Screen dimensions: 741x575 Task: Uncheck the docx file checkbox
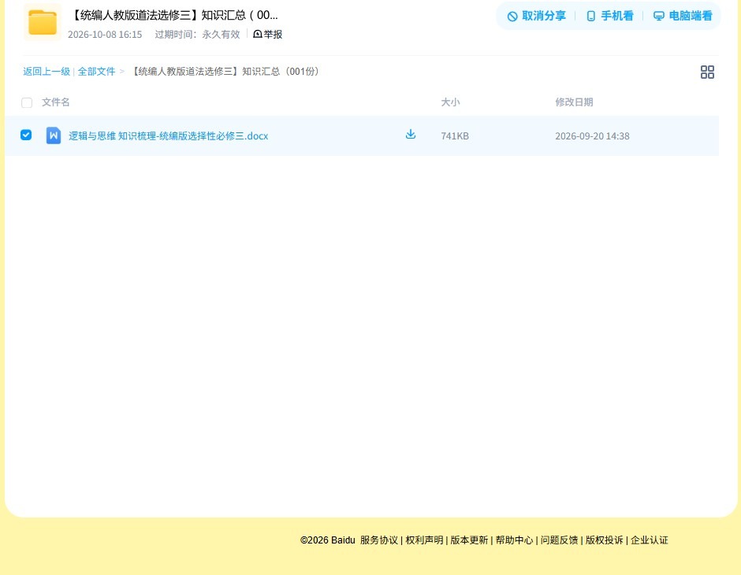click(x=26, y=135)
